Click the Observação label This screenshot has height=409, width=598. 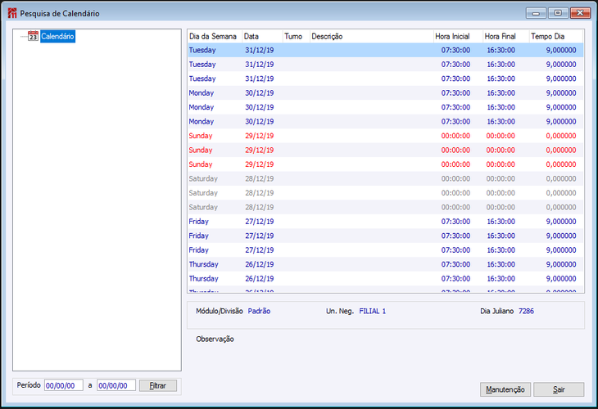(x=215, y=339)
